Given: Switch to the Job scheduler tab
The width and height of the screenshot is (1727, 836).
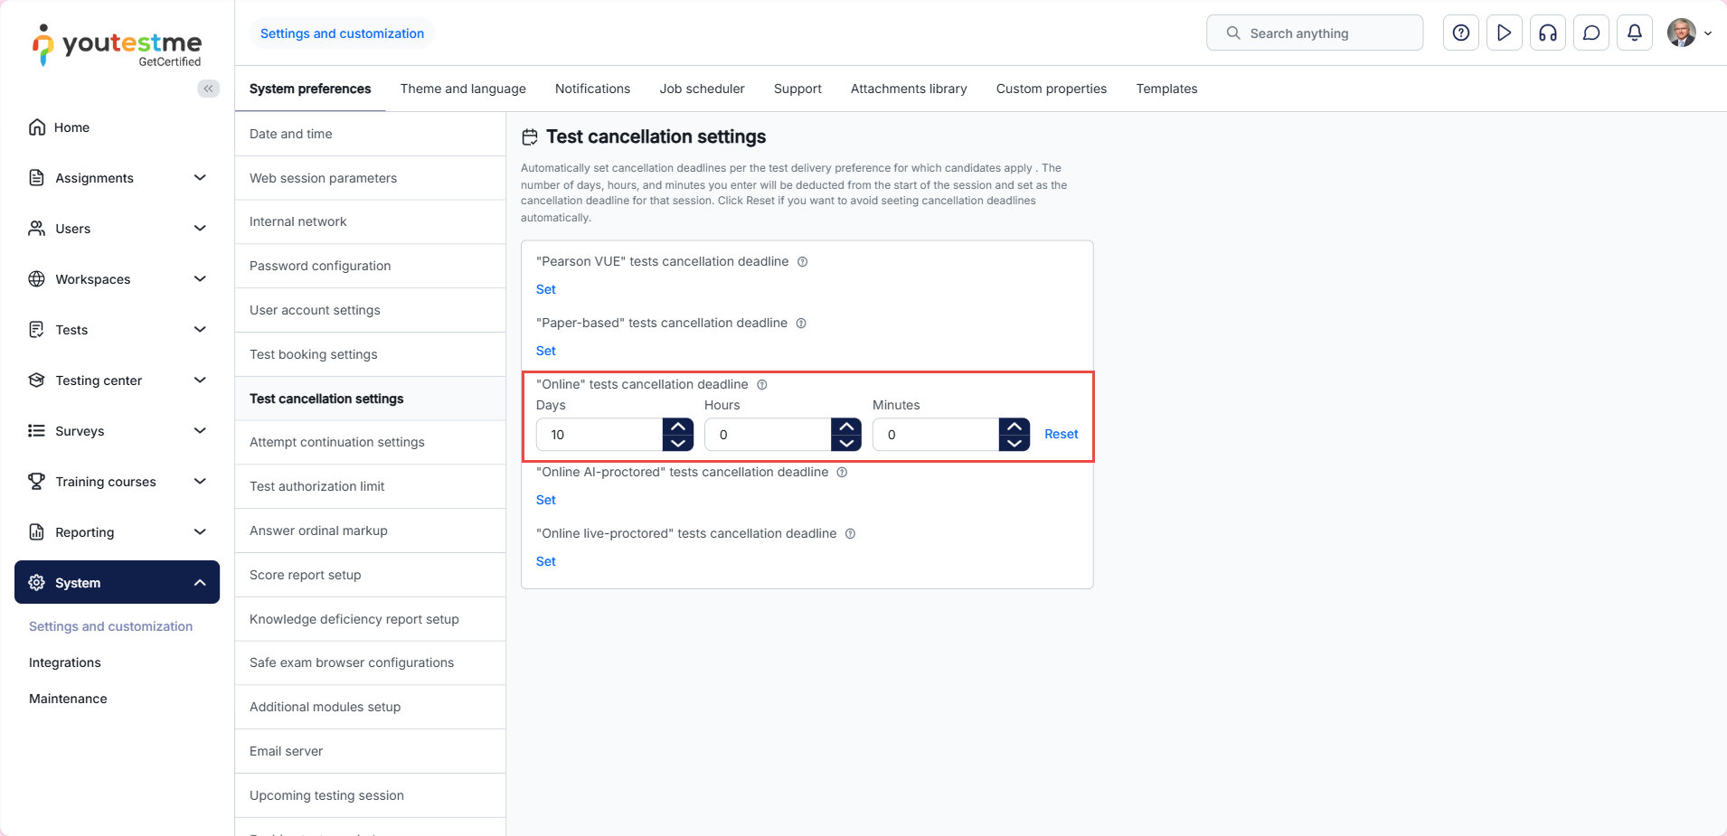Looking at the screenshot, I should point(702,89).
